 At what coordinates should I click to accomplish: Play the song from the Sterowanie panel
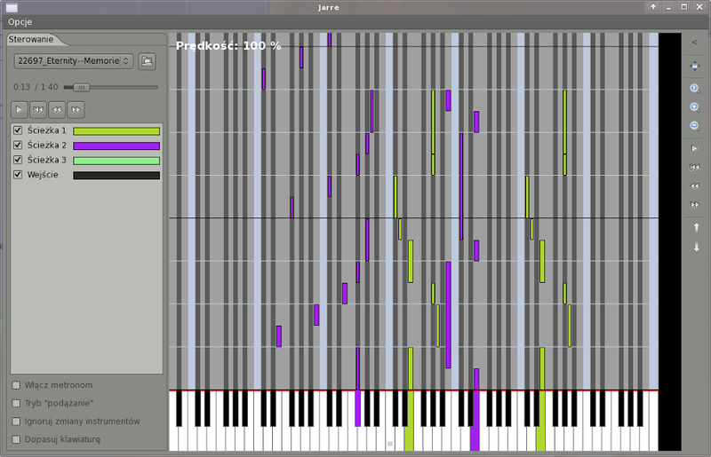pyautogui.click(x=19, y=110)
